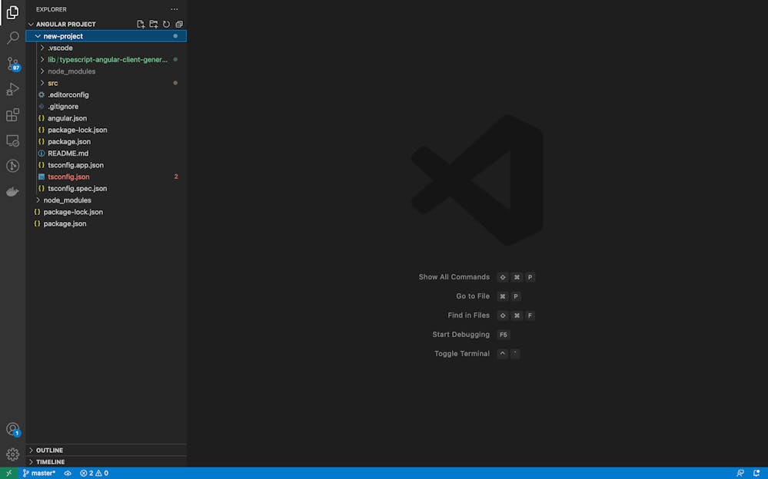Open Explorer's more actions ellipsis menu
Viewport: 768px width, 479px height.
(174, 9)
